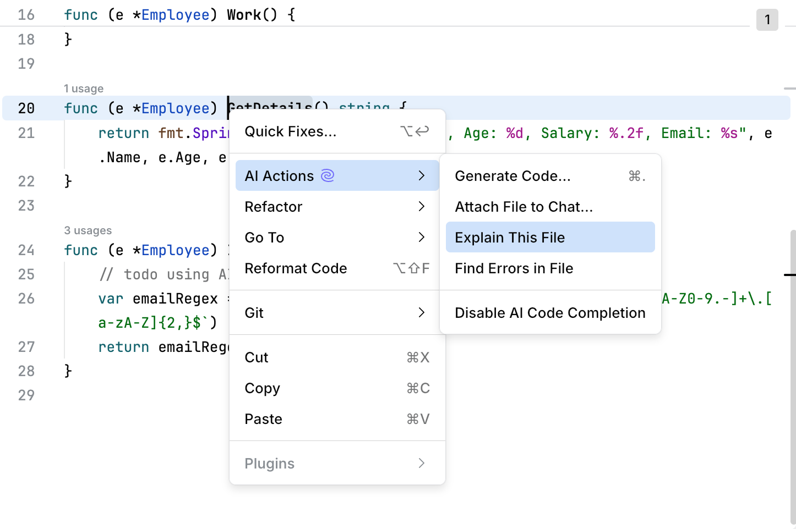The image size is (796, 529).
Task: Expand the Go To submenu
Action: pyautogui.click(x=264, y=237)
